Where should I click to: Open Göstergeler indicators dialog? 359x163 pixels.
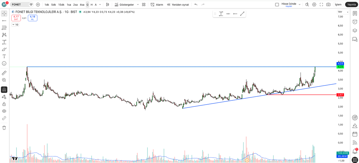[x=124, y=4]
